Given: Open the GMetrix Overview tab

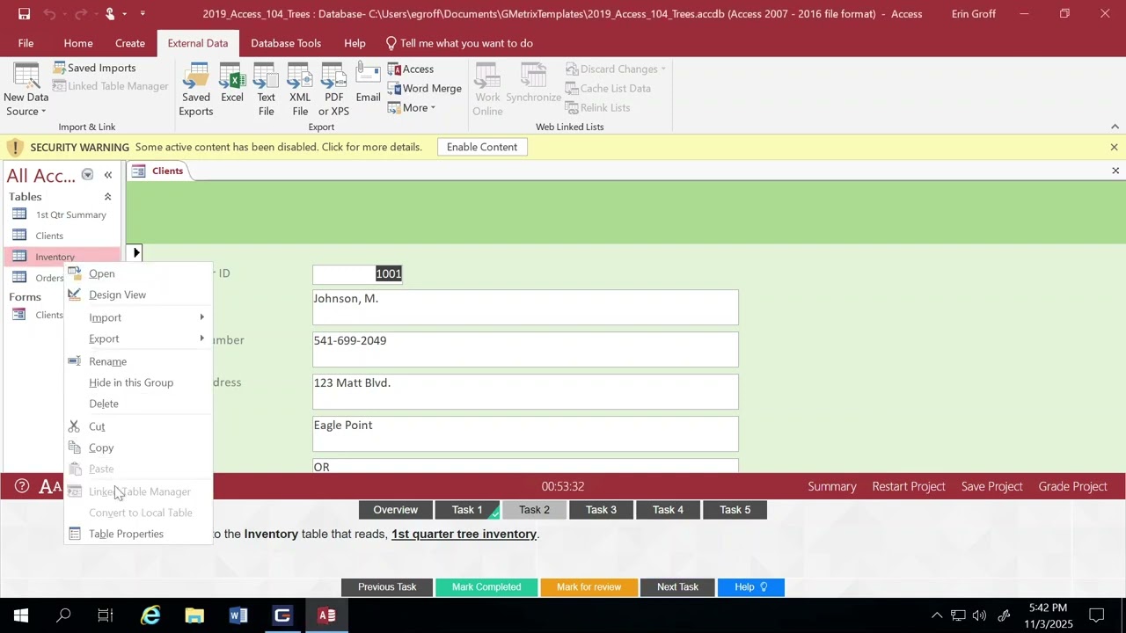Looking at the screenshot, I should (x=395, y=510).
